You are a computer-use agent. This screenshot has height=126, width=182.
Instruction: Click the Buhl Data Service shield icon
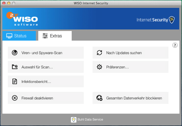(x=74, y=119)
